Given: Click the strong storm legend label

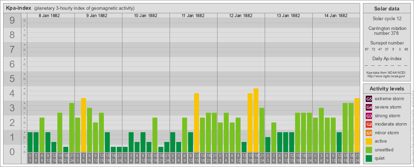Looking at the screenshot, I should coord(387,116).
